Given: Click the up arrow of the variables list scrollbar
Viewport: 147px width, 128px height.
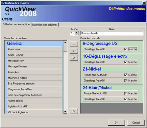Looking at the screenshot, I should 65,42.
